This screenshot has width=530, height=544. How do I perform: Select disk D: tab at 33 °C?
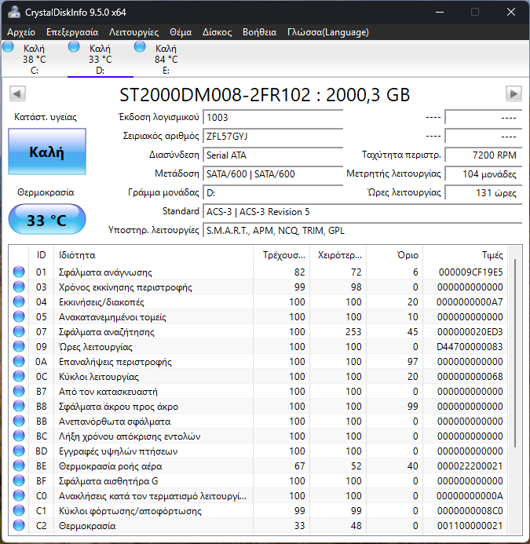pos(100,59)
